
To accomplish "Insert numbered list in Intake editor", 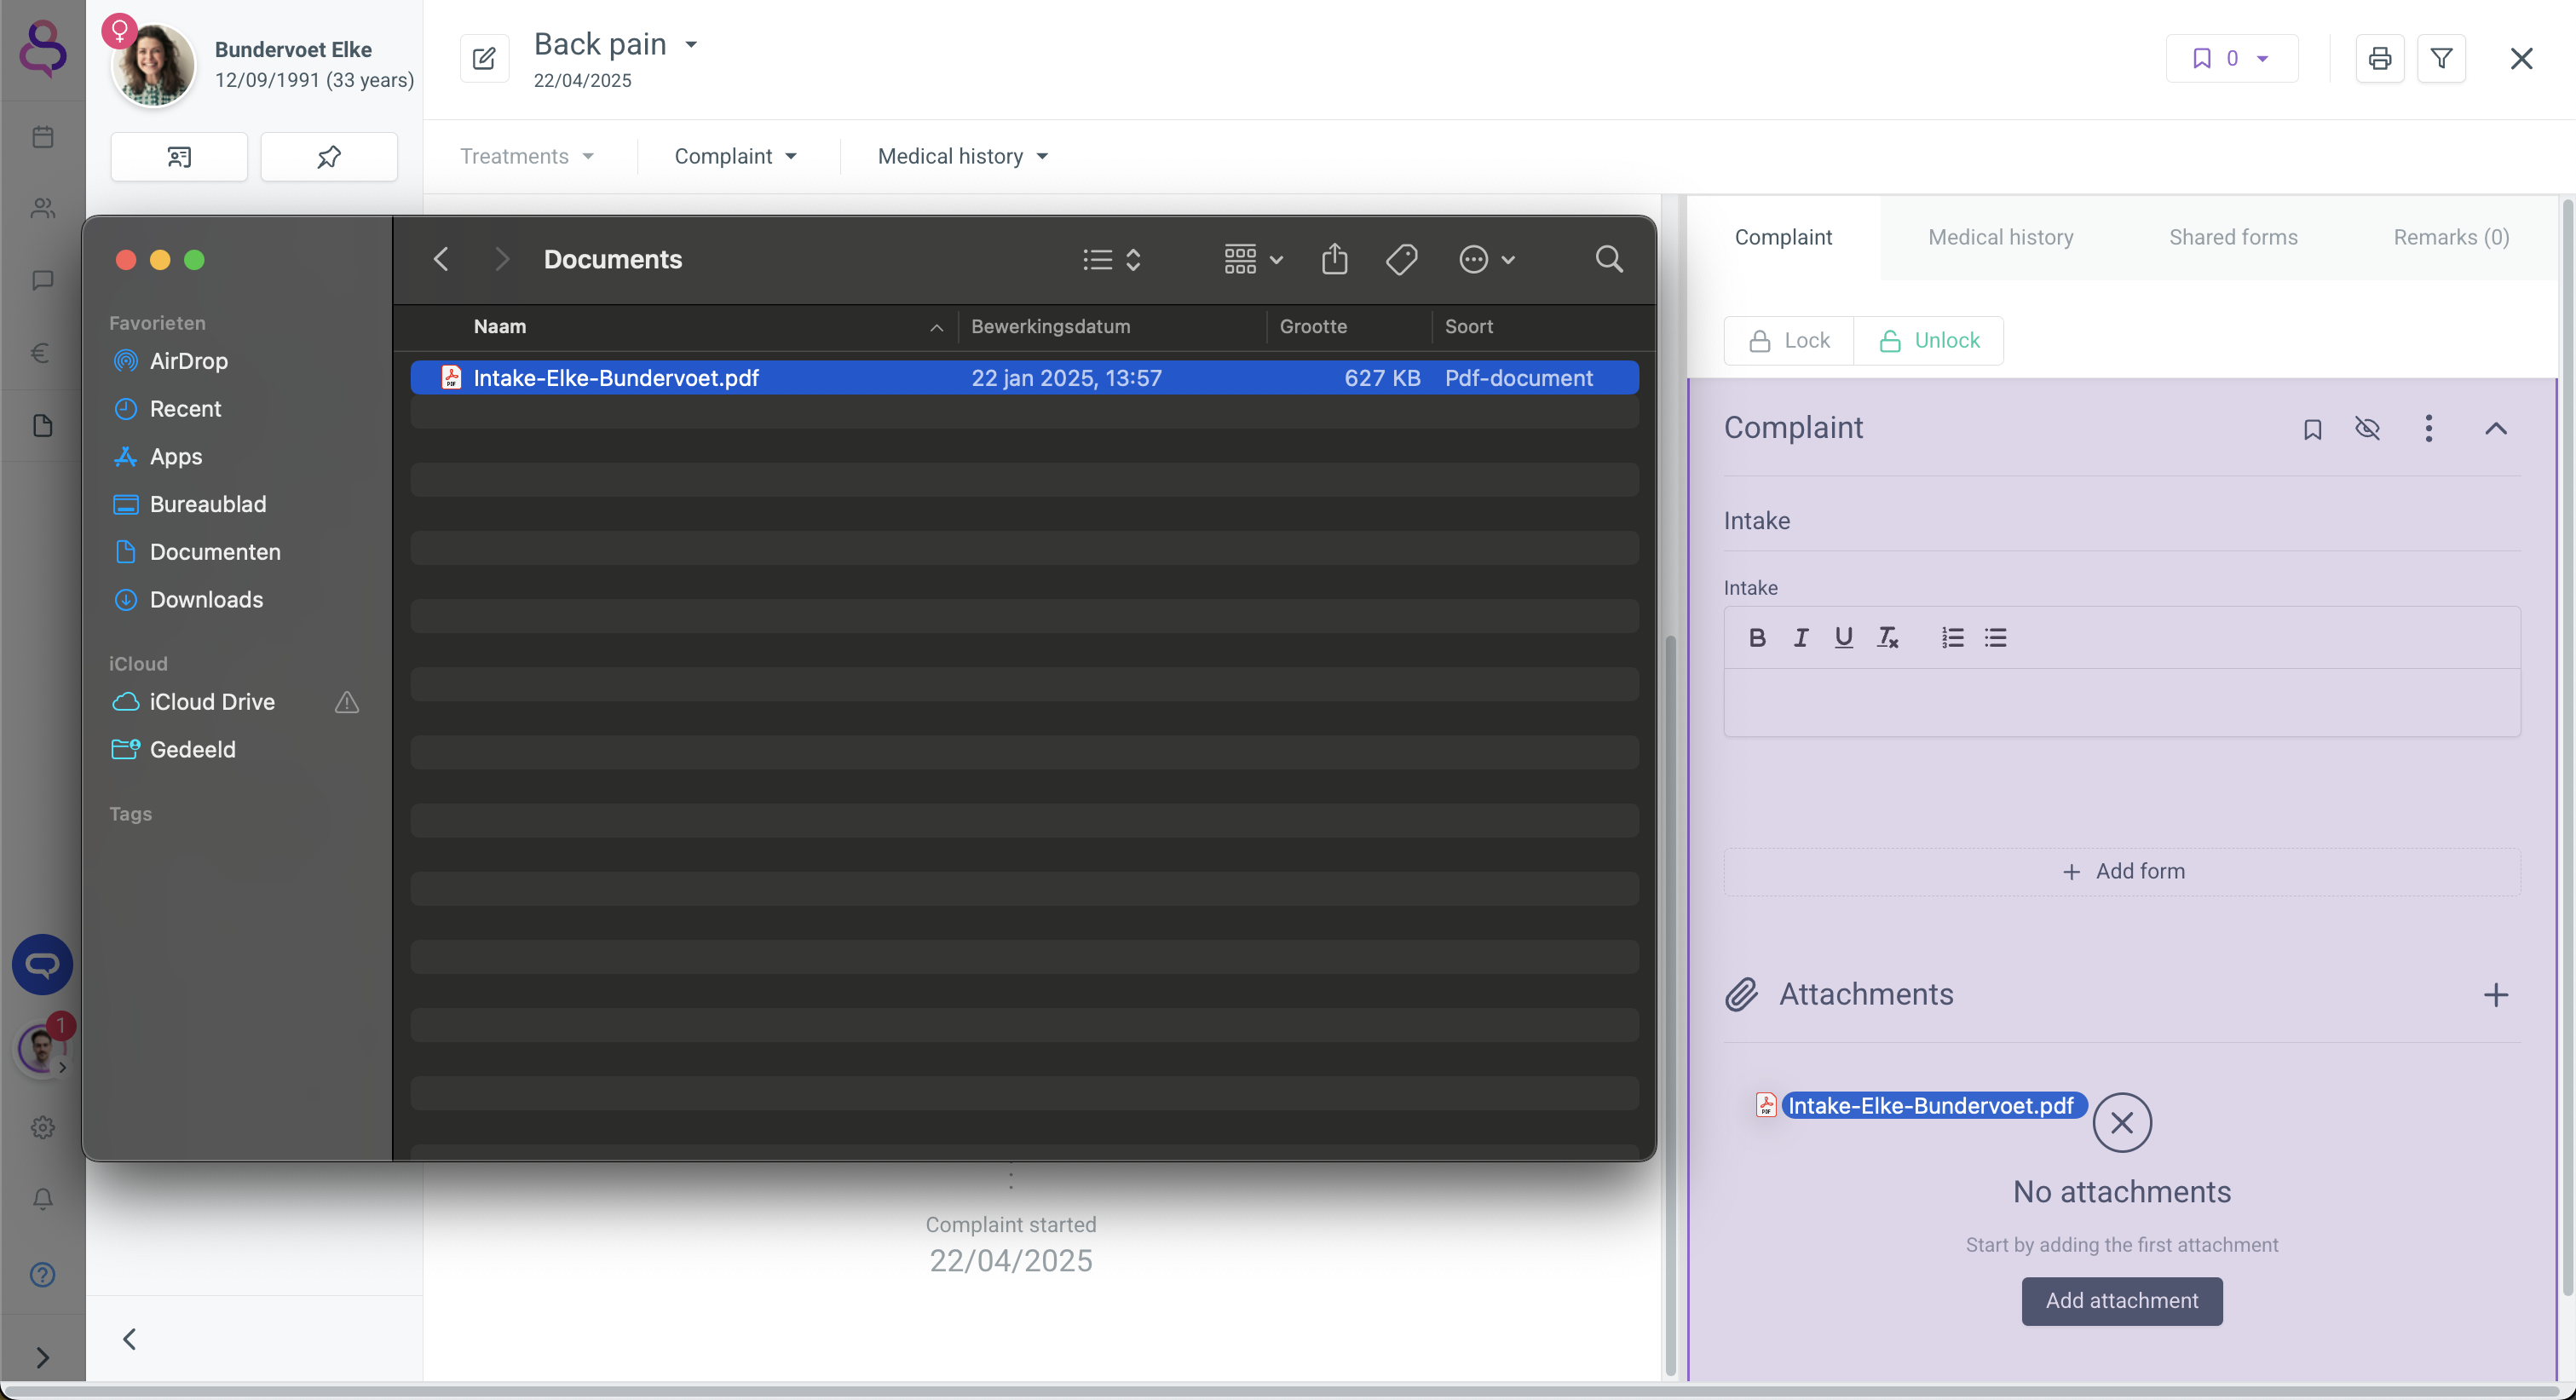I will (x=1952, y=637).
